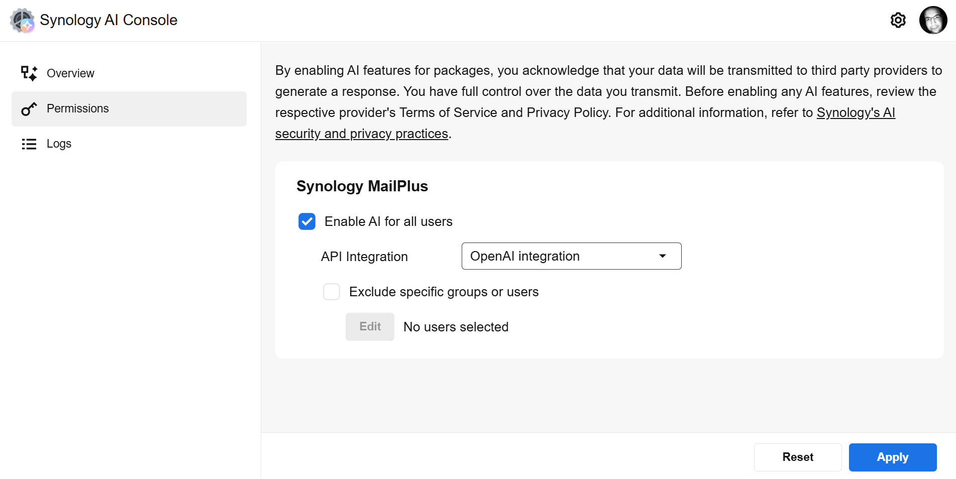Apply the permission changes
The height and width of the screenshot is (479, 956).
tap(893, 457)
